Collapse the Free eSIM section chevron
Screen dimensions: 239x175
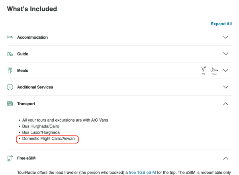pos(225,158)
